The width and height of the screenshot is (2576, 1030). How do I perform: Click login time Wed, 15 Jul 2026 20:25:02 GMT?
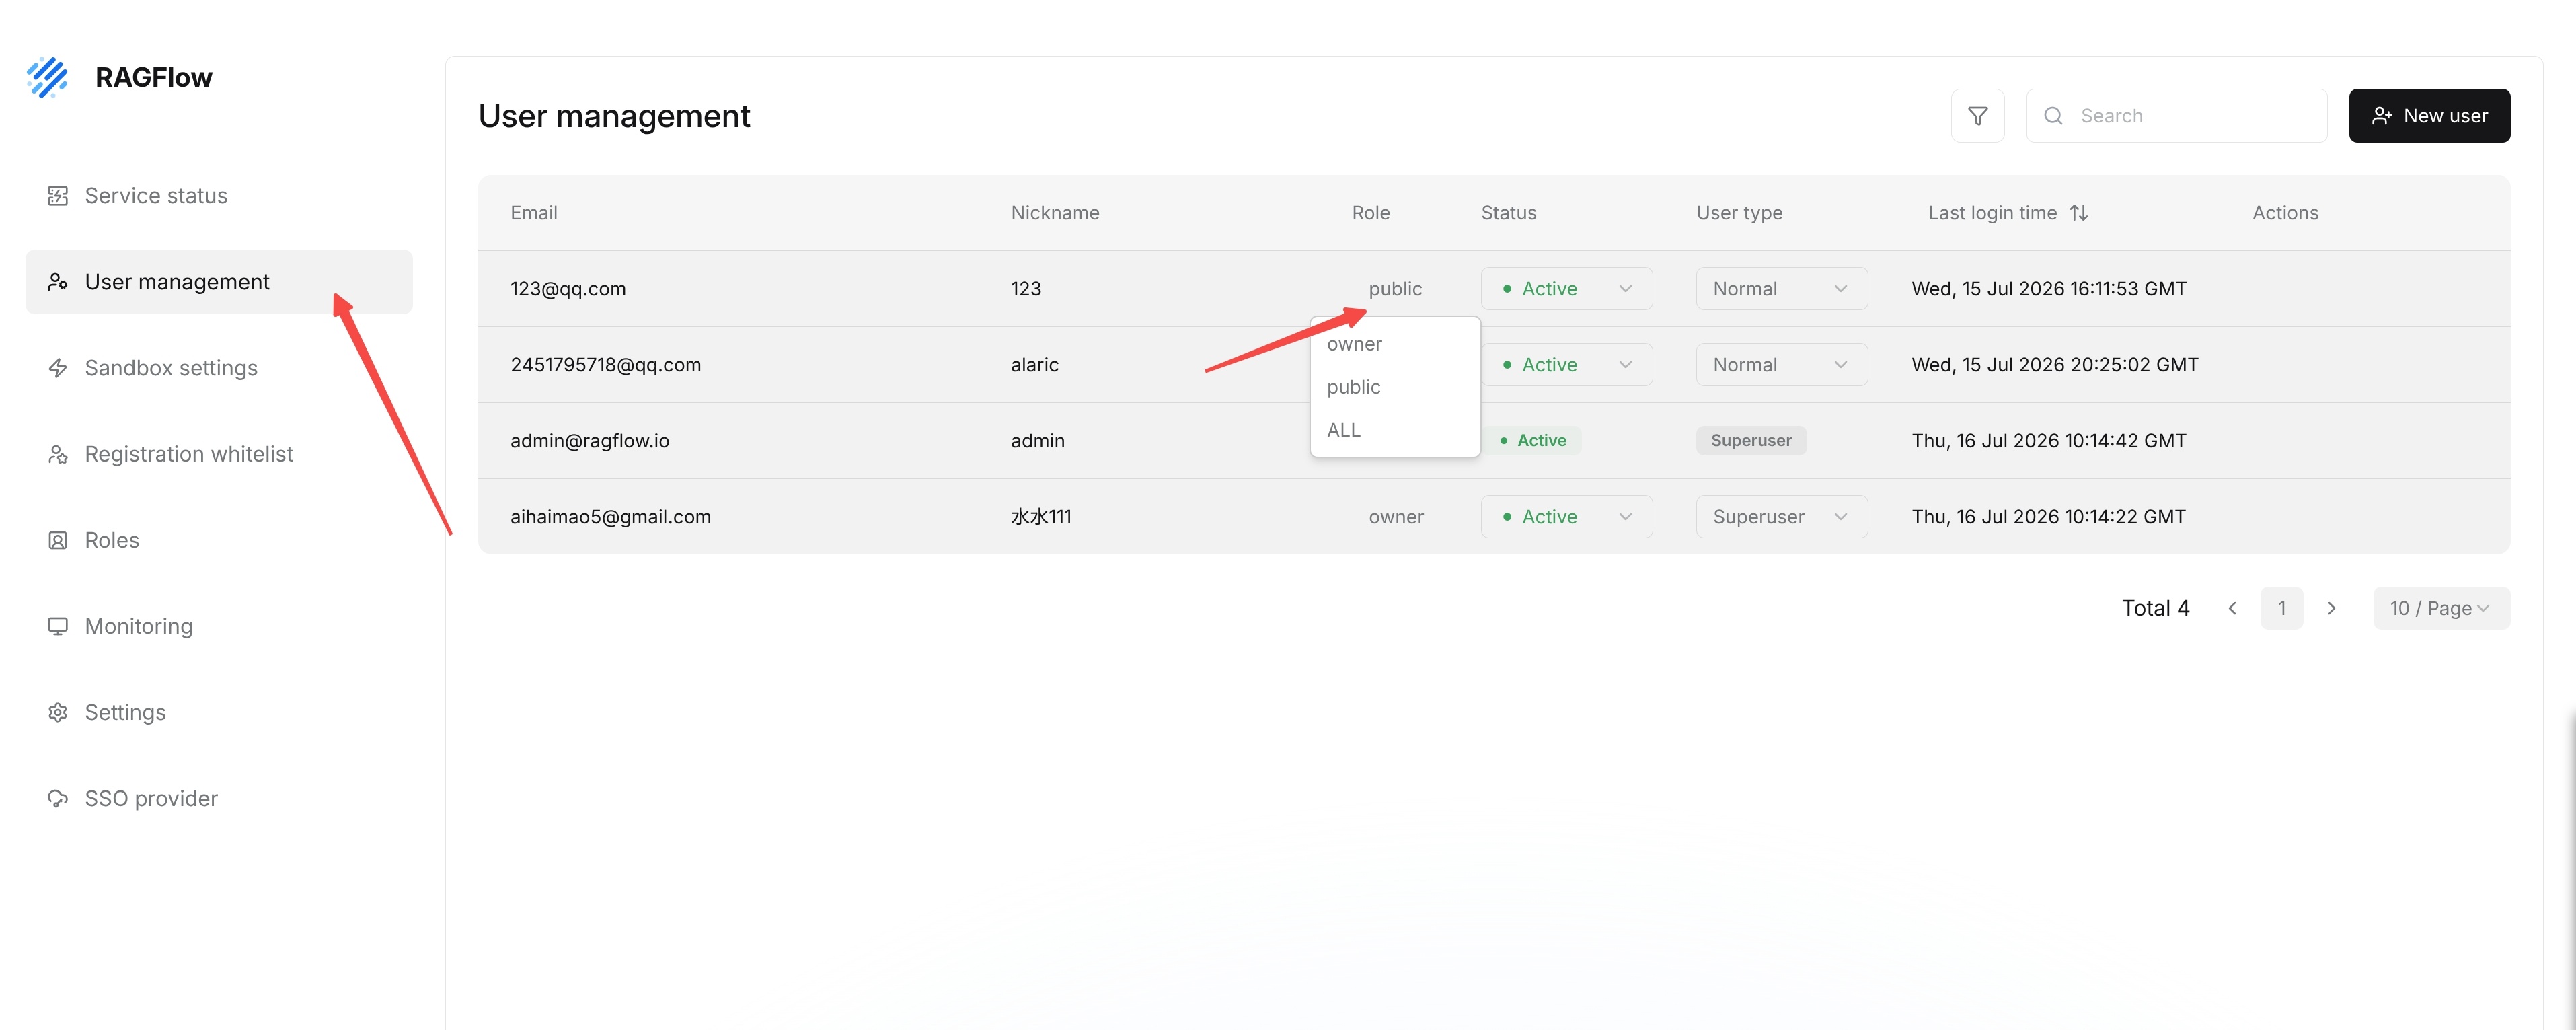coord(2055,365)
